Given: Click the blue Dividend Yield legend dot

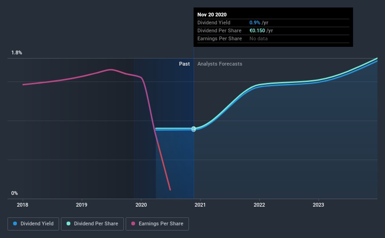Looking at the screenshot, I should tap(15, 223).
